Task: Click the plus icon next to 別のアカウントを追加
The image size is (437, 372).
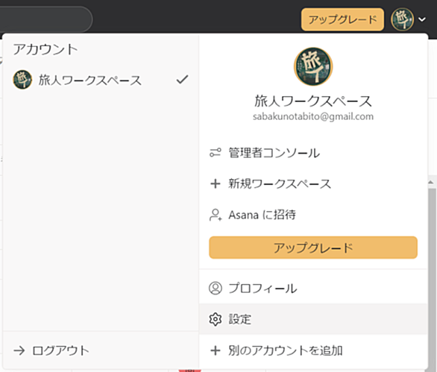Action: [x=216, y=350]
